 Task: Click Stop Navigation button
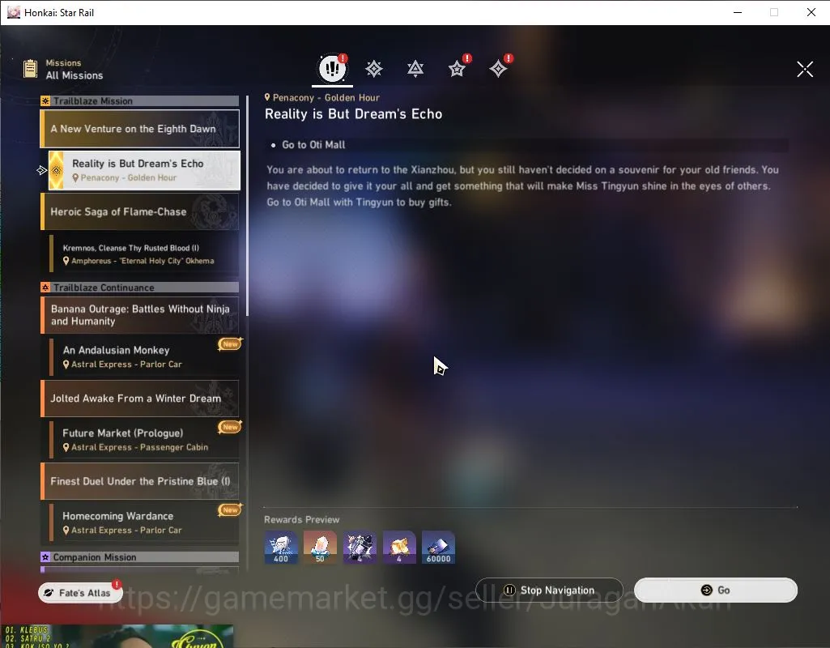[x=549, y=590]
